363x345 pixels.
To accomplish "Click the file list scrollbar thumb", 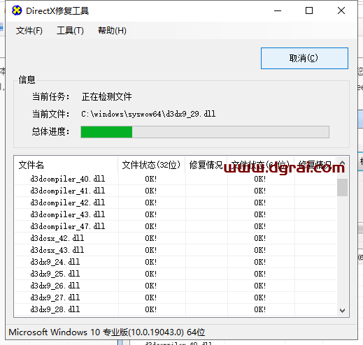I will 342,187.
